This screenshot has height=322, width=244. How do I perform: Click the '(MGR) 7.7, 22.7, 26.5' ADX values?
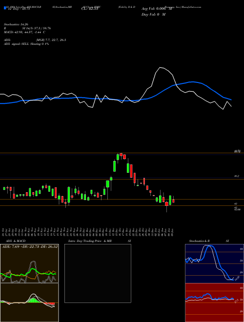pos(51,40)
